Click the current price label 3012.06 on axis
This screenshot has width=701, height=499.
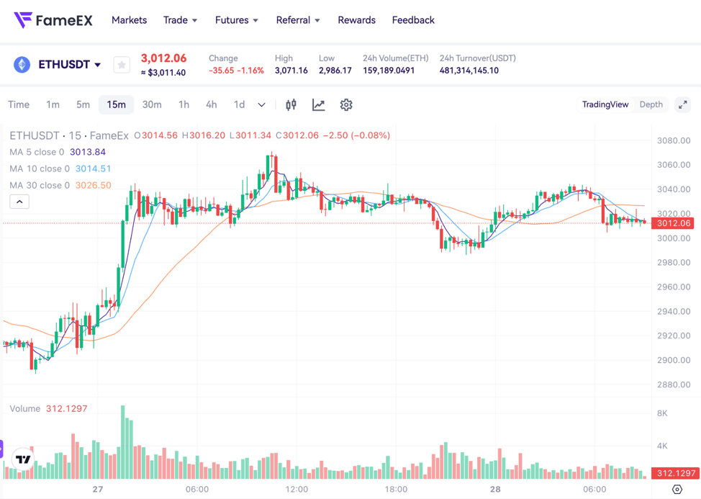[x=674, y=223]
